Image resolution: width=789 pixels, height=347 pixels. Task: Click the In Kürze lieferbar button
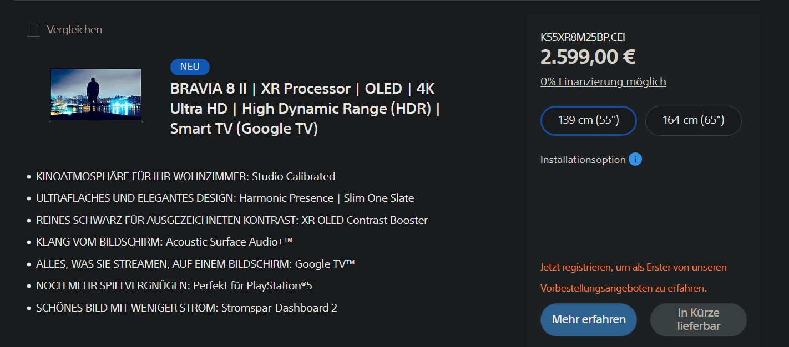pos(698,319)
